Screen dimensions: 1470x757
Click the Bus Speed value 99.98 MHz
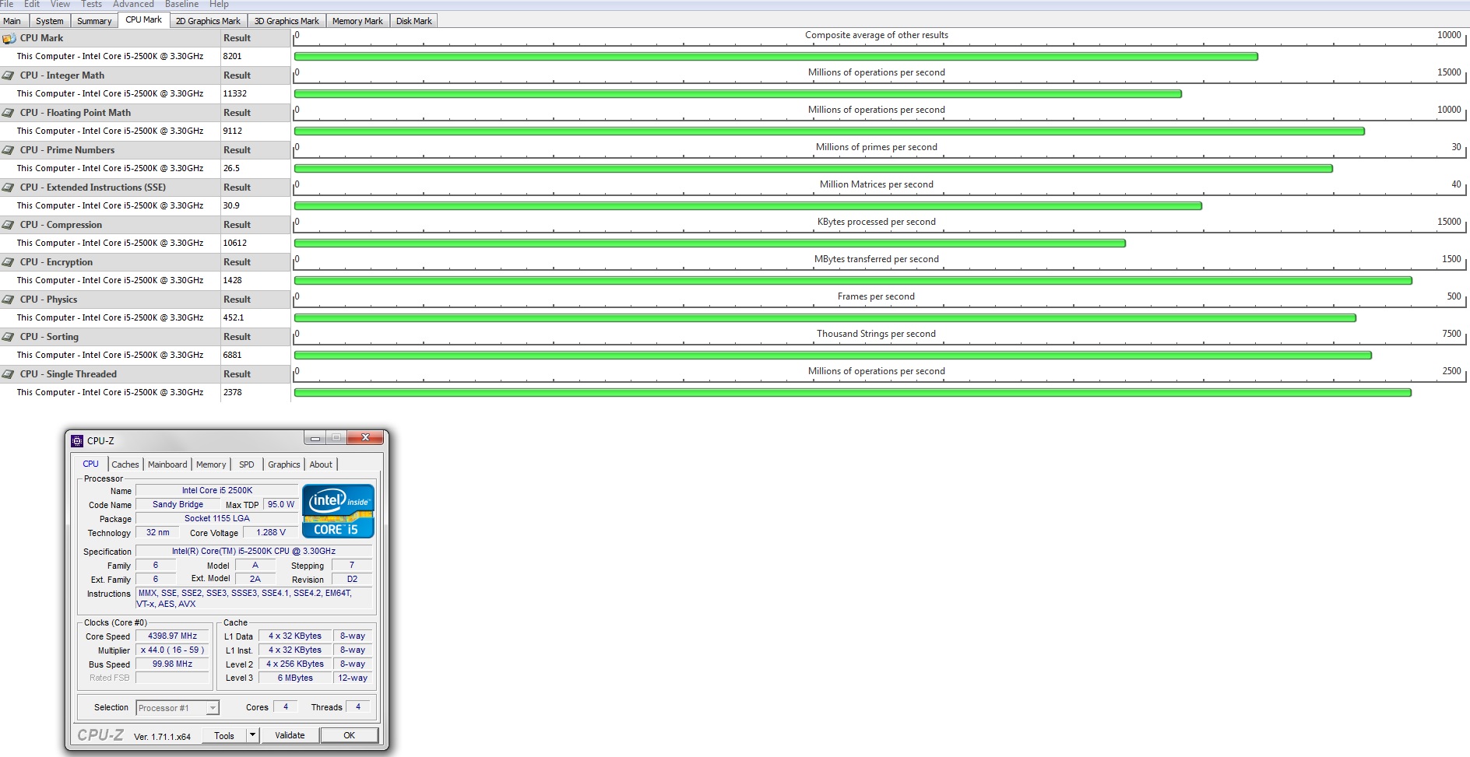[173, 664]
